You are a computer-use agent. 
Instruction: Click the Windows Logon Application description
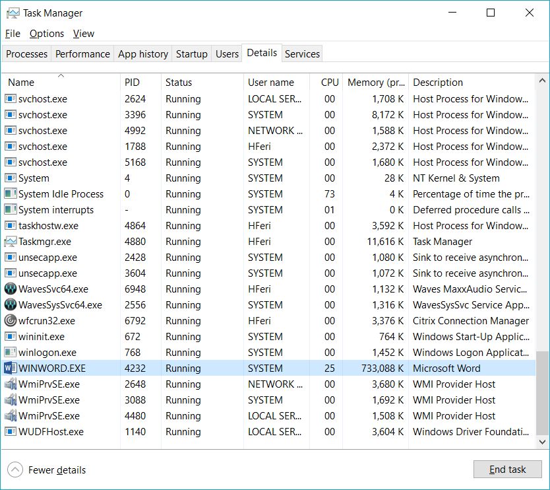pyautogui.click(x=471, y=352)
